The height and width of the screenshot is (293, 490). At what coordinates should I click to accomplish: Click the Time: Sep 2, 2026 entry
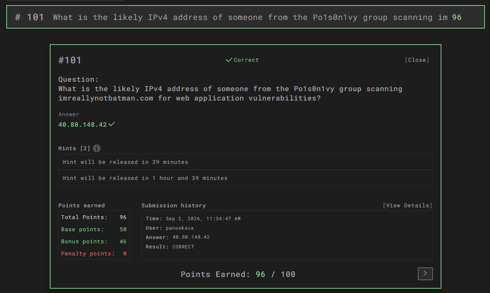coord(193,218)
